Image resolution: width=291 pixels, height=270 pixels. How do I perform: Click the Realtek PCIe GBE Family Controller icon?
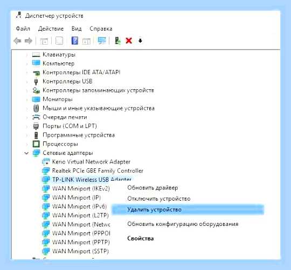tap(46, 170)
